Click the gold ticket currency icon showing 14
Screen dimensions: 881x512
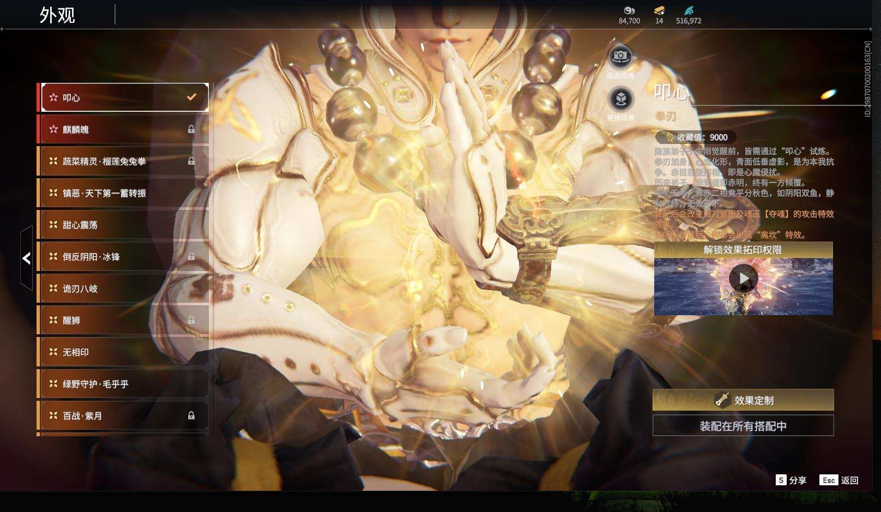tap(659, 10)
